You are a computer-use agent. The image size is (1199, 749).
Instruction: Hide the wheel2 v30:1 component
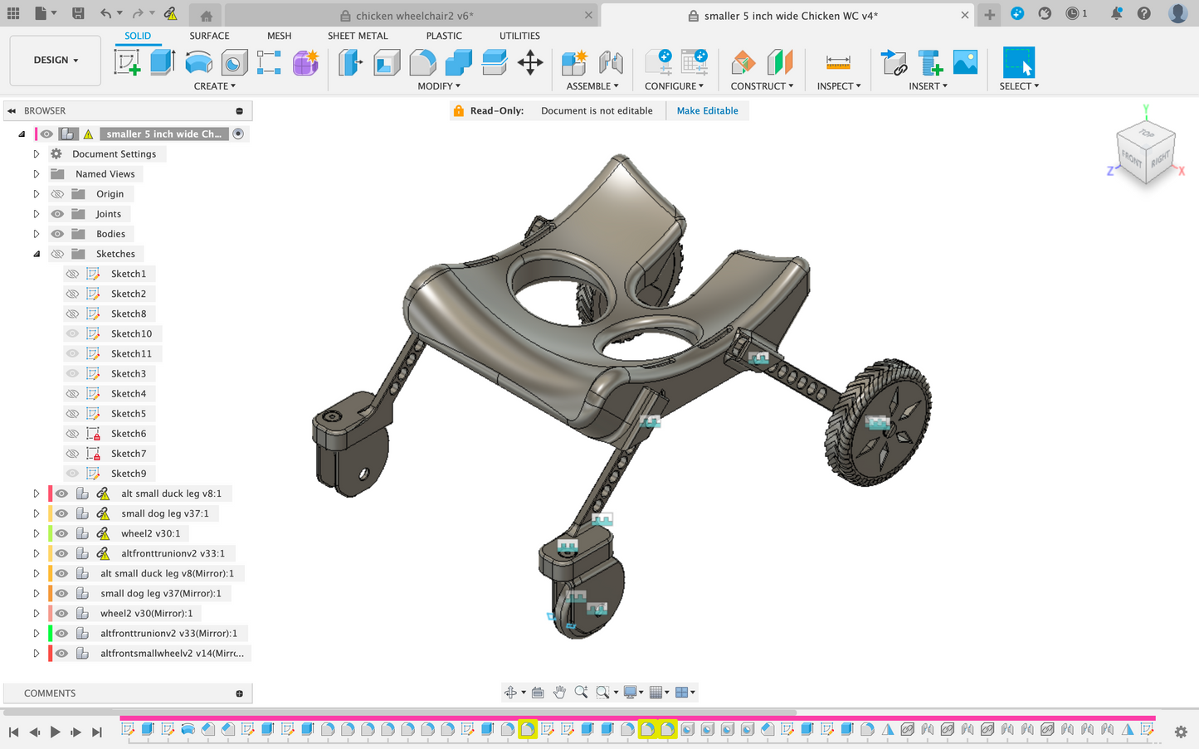tap(61, 533)
